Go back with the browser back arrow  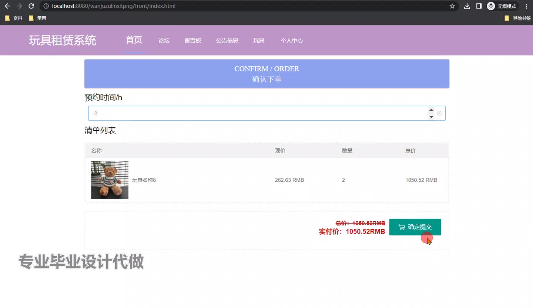pyautogui.click(x=7, y=6)
